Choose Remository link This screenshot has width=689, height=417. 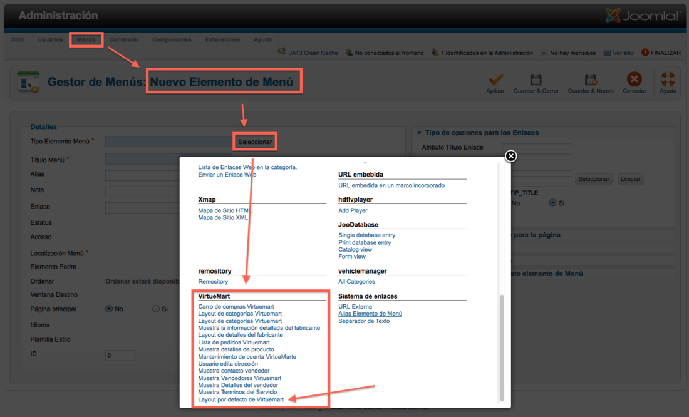tap(213, 282)
